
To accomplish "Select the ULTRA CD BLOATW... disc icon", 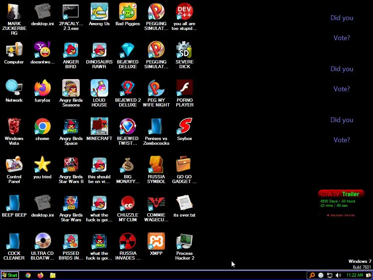I will (x=42, y=241).
